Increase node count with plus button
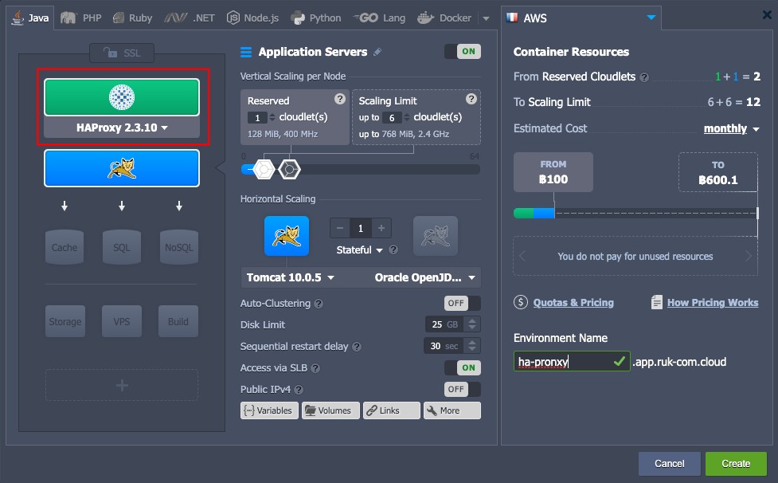 (x=381, y=228)
